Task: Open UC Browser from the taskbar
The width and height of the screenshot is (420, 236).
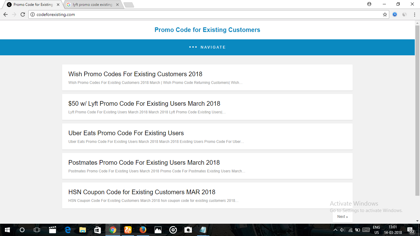Action: (x=128, y=230)
